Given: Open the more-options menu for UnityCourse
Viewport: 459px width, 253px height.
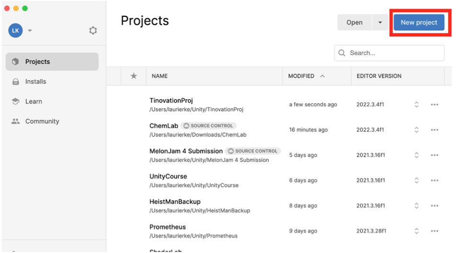Looking at the screenshot, I should pos(435,180).
